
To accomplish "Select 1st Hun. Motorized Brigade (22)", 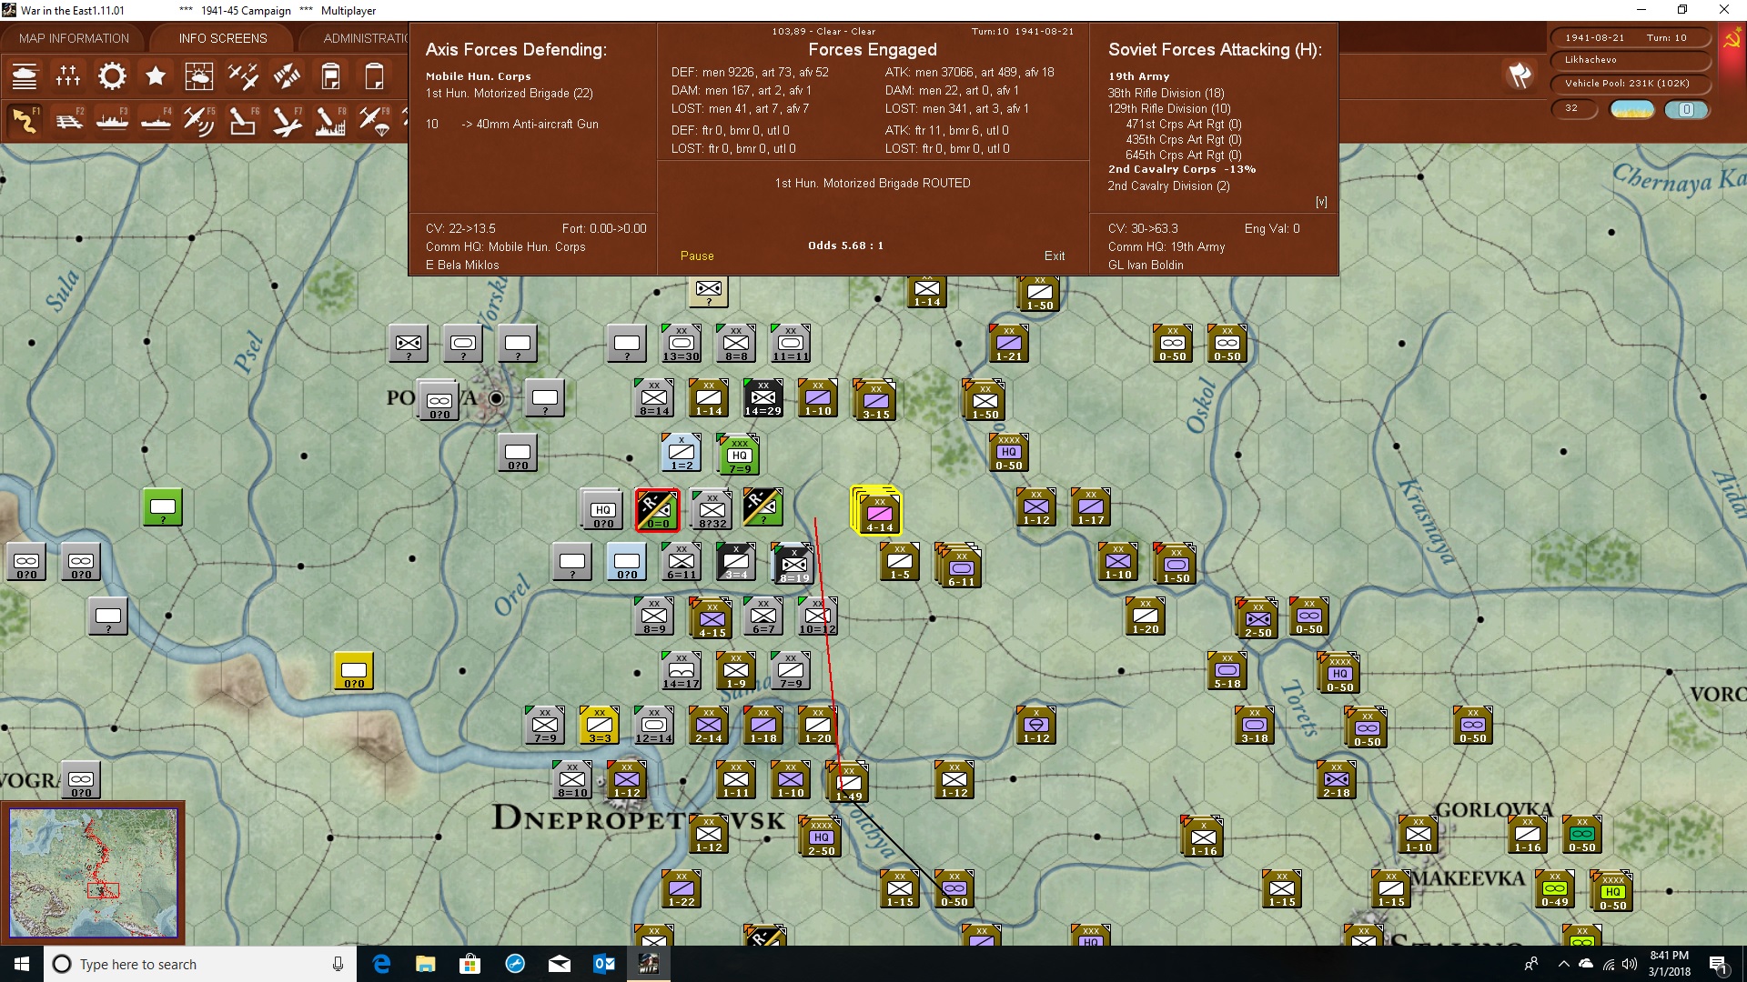I will click(x=509, y=94).
